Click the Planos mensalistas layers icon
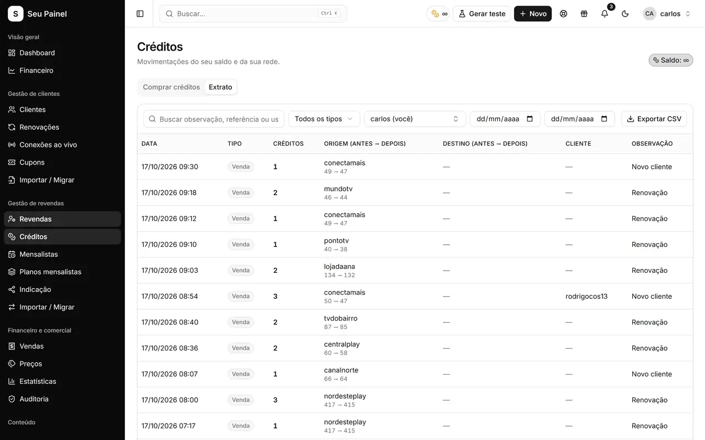The image size is (705, 440). pos(12,272)
